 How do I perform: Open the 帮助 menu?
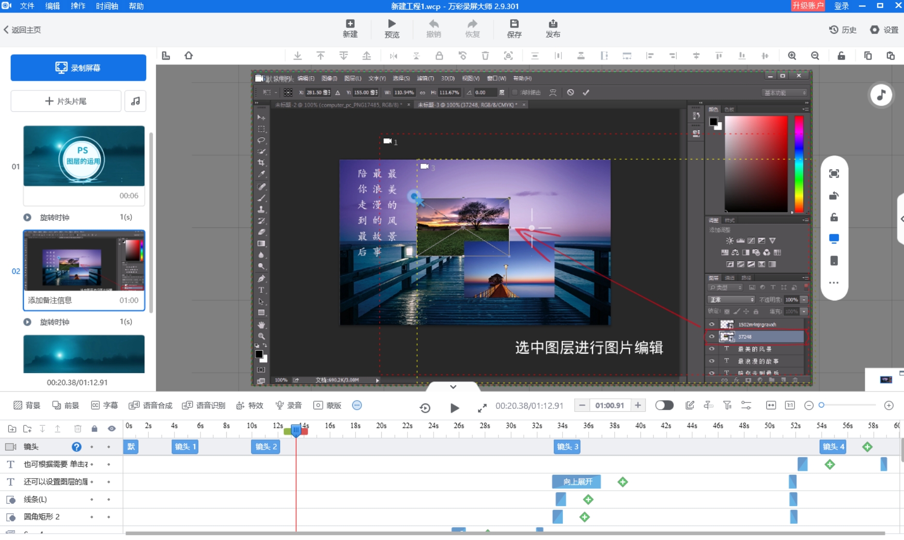[136, 6]
